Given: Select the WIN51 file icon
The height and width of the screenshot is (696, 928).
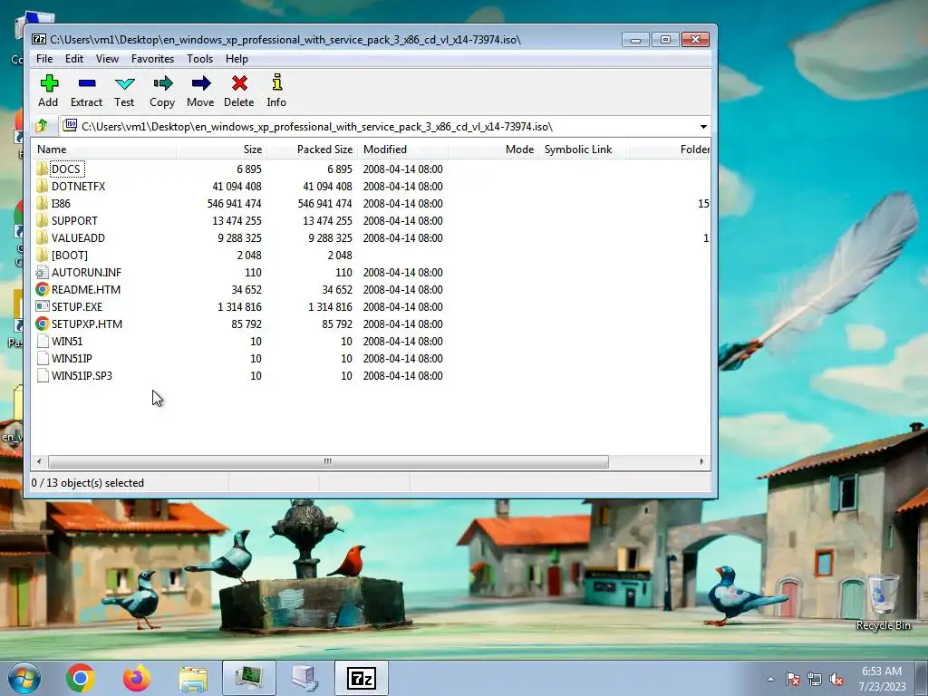Looking at the screenshot, I should tap(42, 341).
